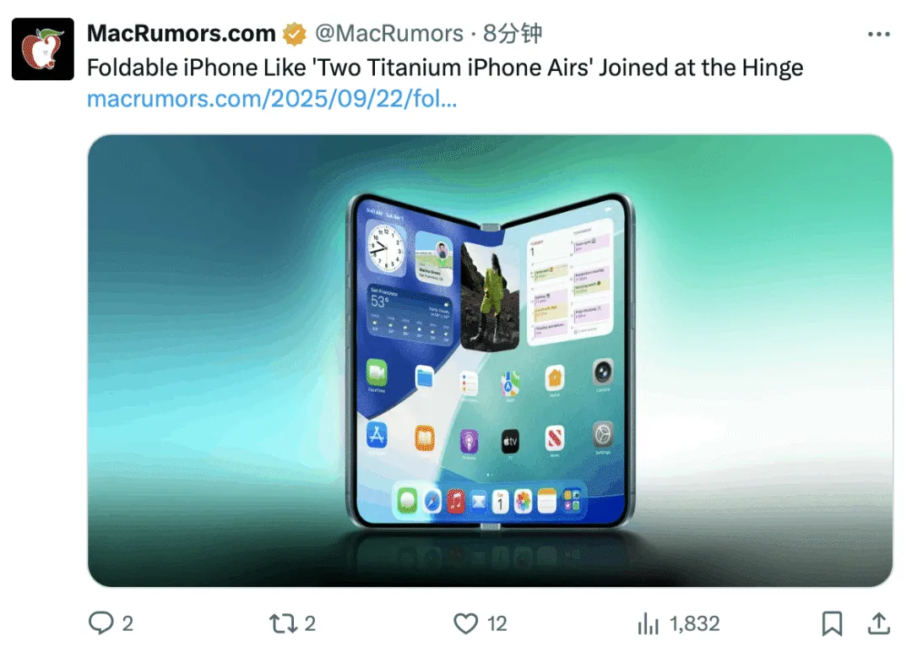
Task: Click the share upload arrow icon
Action: pos(878,623)
